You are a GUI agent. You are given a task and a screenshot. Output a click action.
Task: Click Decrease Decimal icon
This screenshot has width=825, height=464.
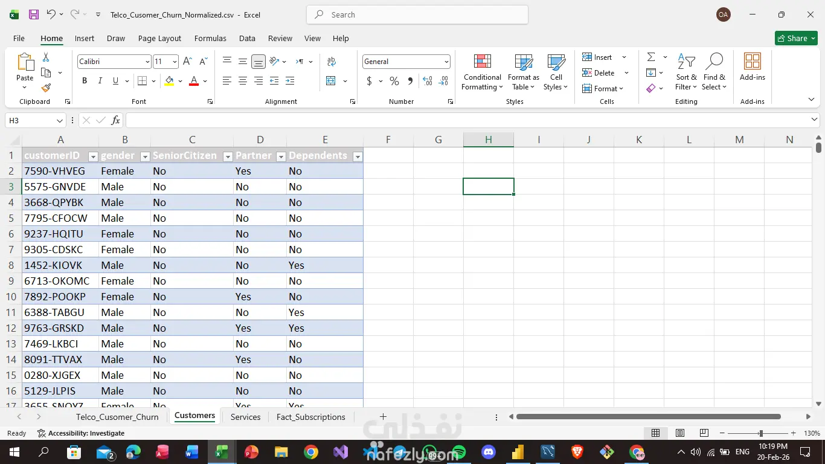click(444, 81)
